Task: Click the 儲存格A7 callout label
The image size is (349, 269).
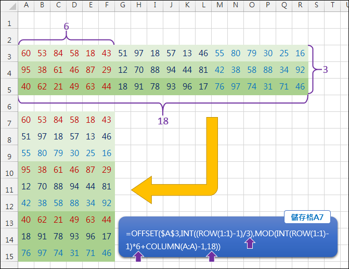Action: tap(307, 217)
